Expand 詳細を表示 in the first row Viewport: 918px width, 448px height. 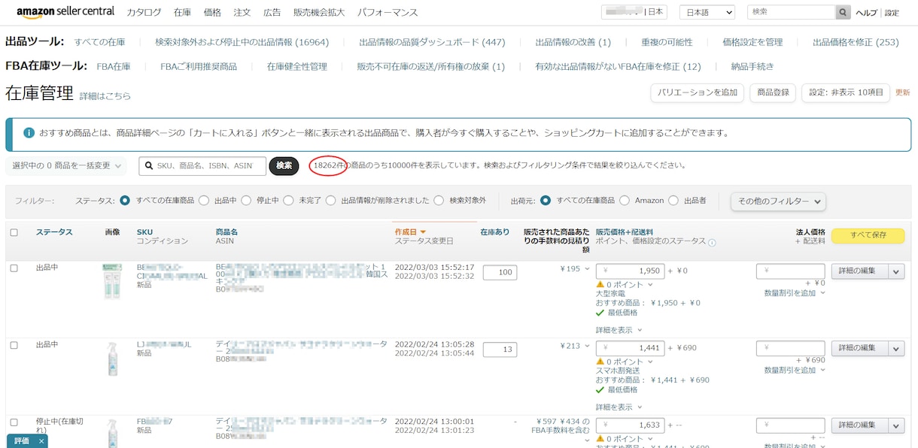click(619, 330)
